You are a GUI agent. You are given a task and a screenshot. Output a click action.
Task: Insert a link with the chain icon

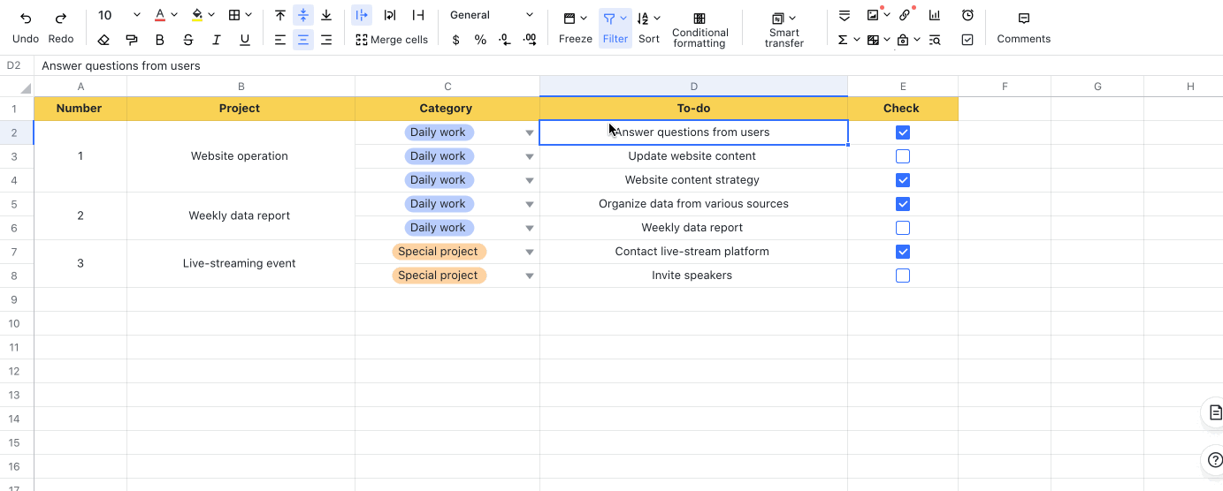tap(904, 16)
